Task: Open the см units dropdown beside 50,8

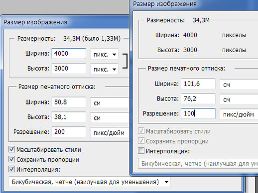Action: [x=110, y=103]
